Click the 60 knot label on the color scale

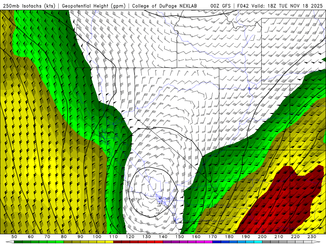pos(31,237)
